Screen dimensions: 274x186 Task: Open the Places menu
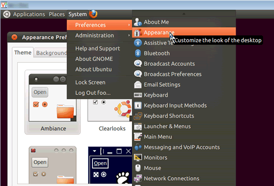point(57,14)
